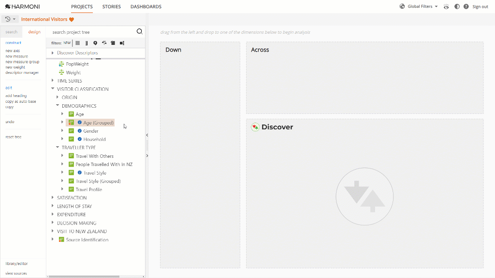Image resolution: width=495 pixels, height=278 pixels.
Task: Collapse the VISITOR CLASSIFICATION node
Action: [x=53, y=89]
